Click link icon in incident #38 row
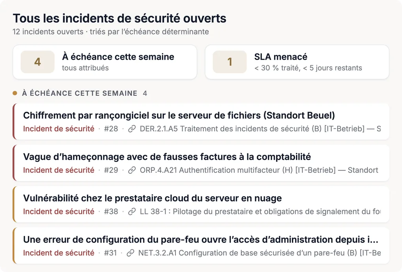Image resolution: width=402 pixels, height=272 pixels. click(x=132, y=212)
